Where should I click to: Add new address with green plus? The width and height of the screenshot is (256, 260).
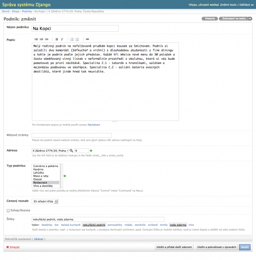[x=91, y=151]
